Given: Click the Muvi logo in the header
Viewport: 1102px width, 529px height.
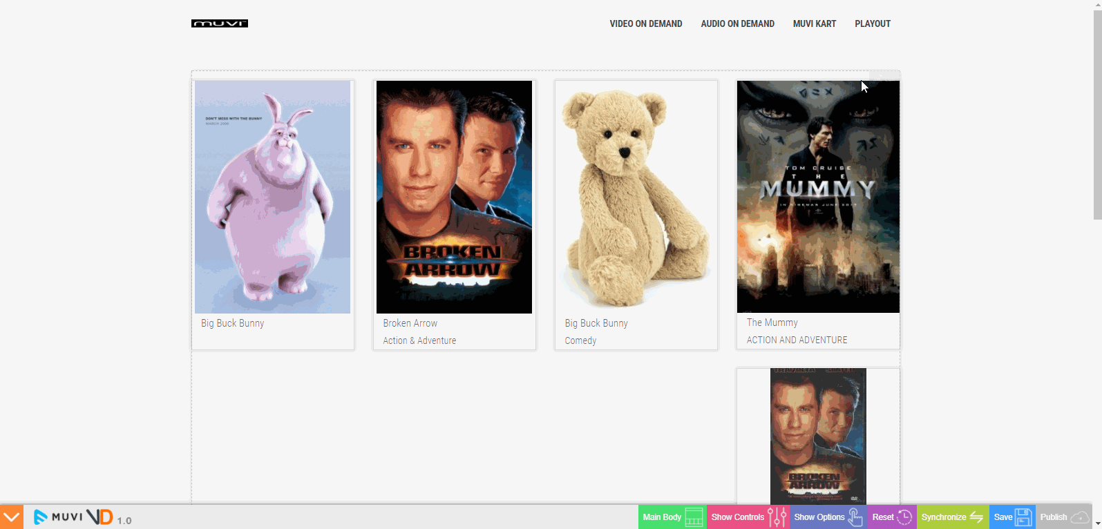Looking at the screenshot, I should 220,23.
